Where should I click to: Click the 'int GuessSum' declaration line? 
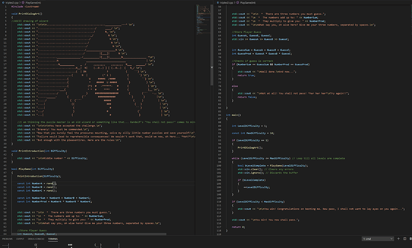261,50
